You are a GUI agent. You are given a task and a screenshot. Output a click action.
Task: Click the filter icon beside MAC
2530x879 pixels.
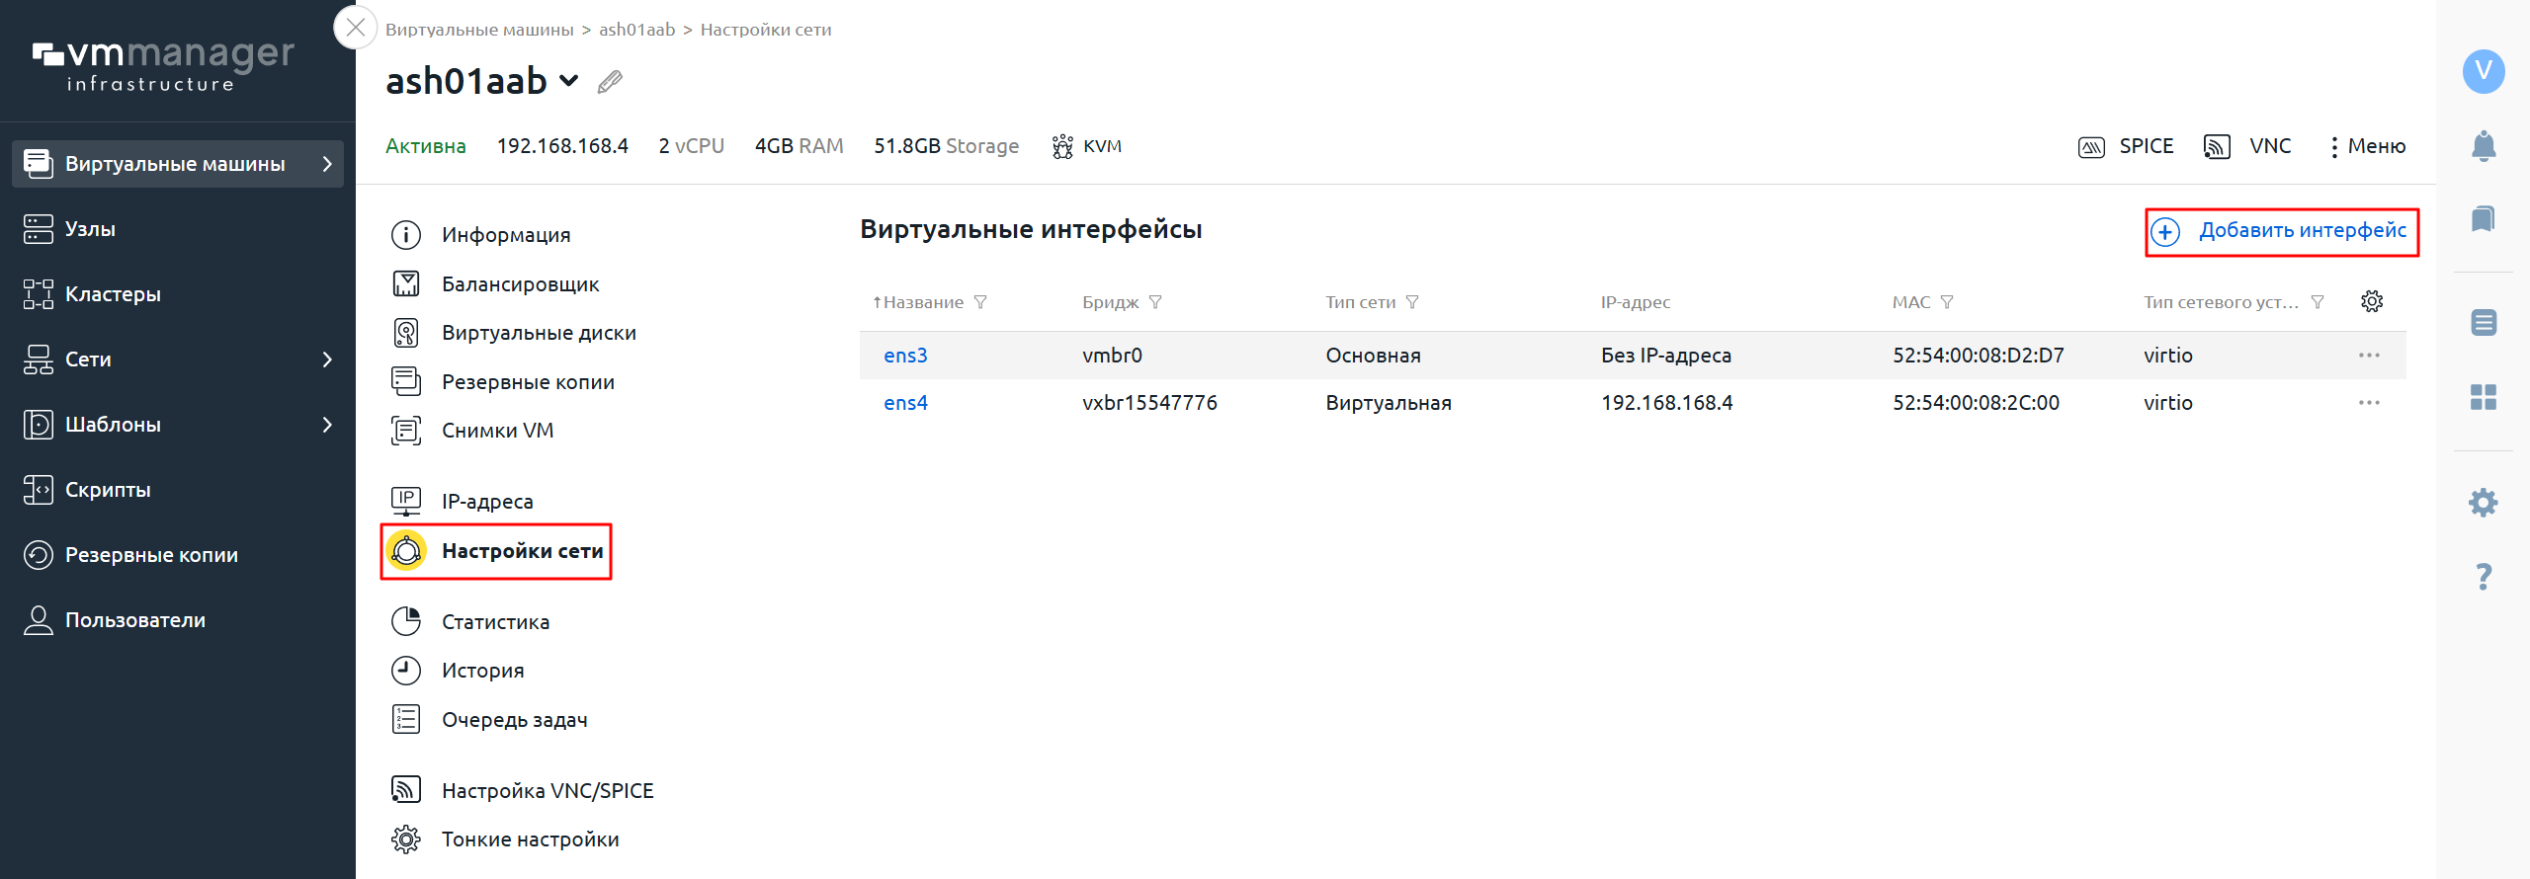(x=1947, y=302)
